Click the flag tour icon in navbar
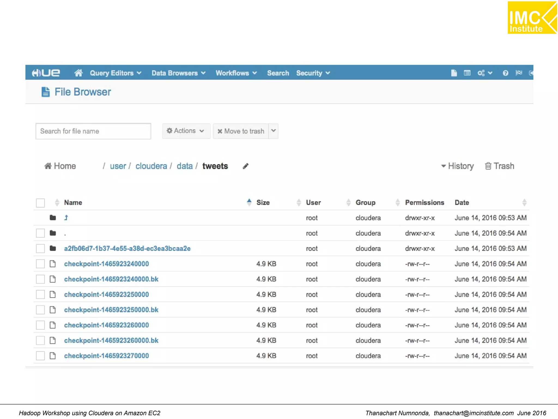Viewport: 558px width, 419px height. coord(519,73)
